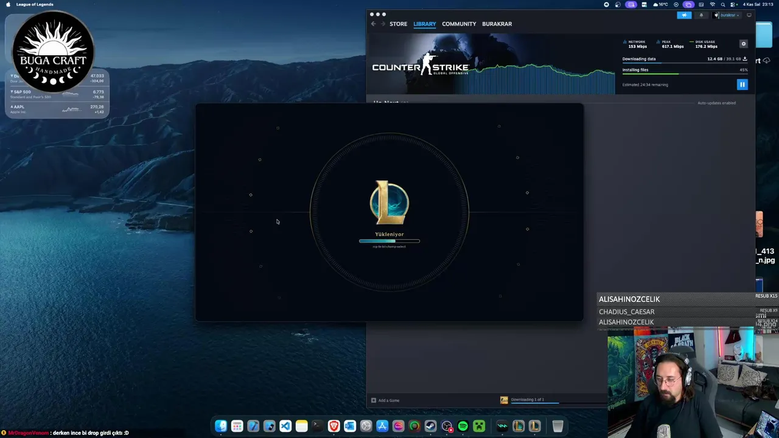Click the Installing files progress bar
Screen dimensions: 779x438
point(685,74)
